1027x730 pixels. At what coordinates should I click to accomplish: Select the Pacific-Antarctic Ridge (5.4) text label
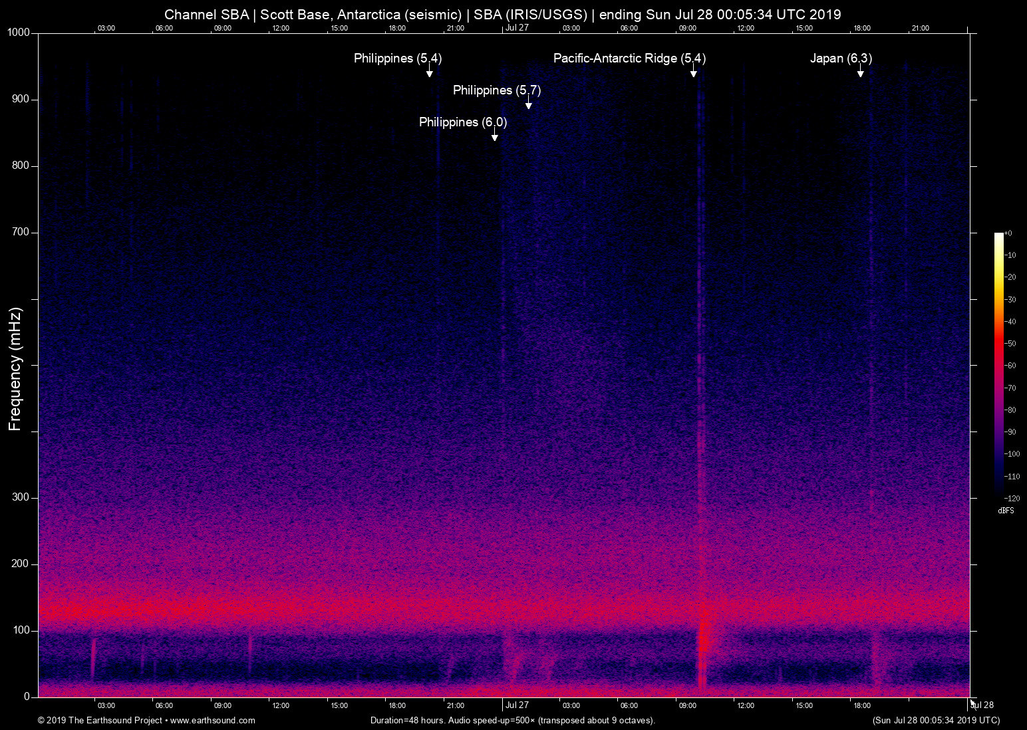(629, 59)
